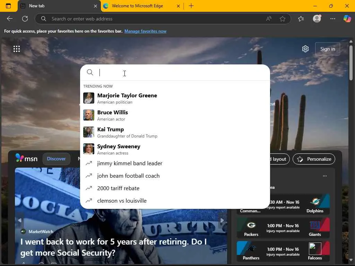Open the tab actions menu icon
Viewport: 355px width, 266px height.
[x=8, y=6]
